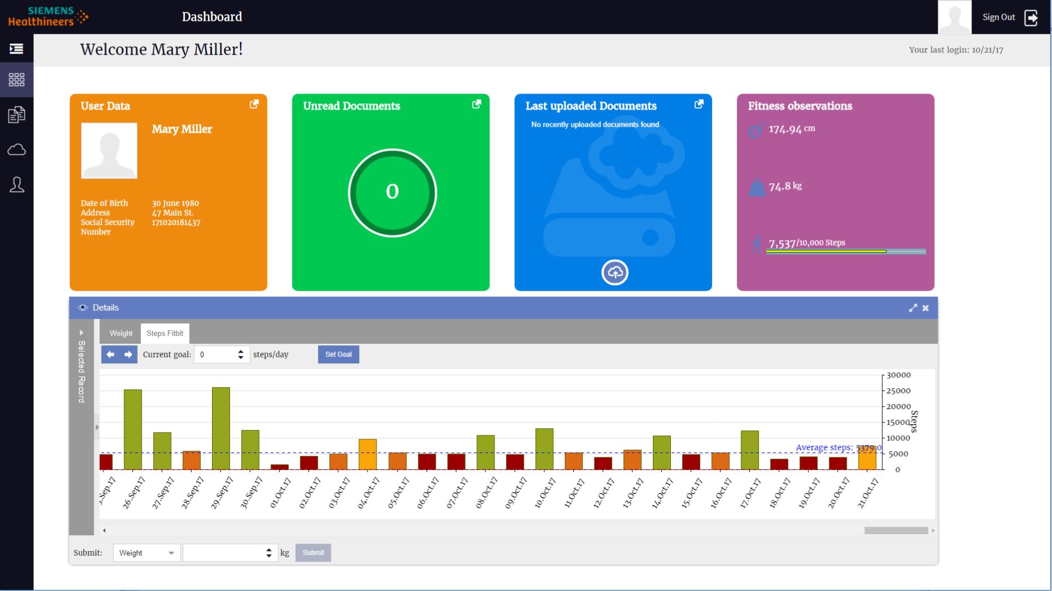The width and height of the screenshot is (1052, 591).
Task: Open the user profile icon in sidebar
Action: (x=16, y=185)
